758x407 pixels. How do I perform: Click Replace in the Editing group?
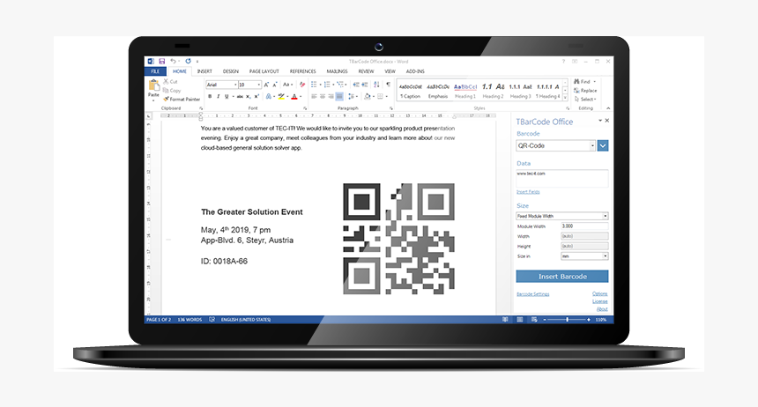tap(585, 91)
